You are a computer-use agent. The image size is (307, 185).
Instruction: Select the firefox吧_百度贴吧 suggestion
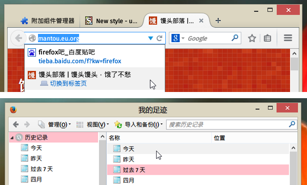94,57
